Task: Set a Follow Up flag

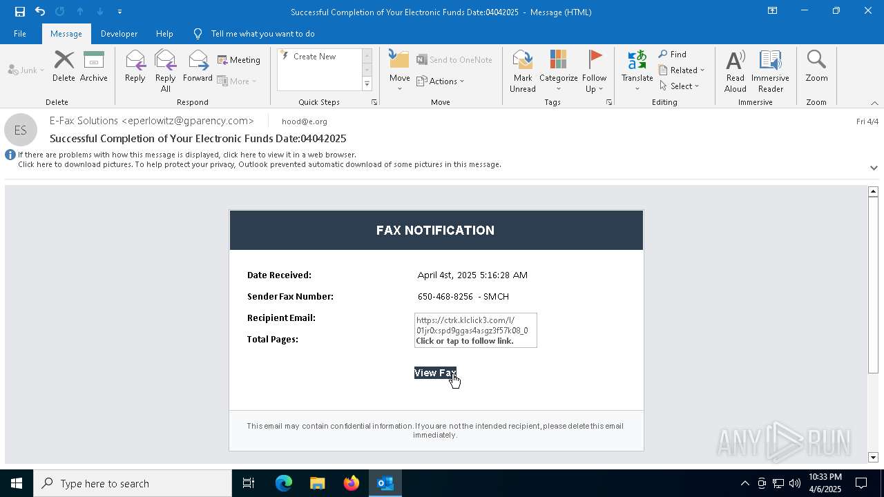Action: tap(594, 71)
